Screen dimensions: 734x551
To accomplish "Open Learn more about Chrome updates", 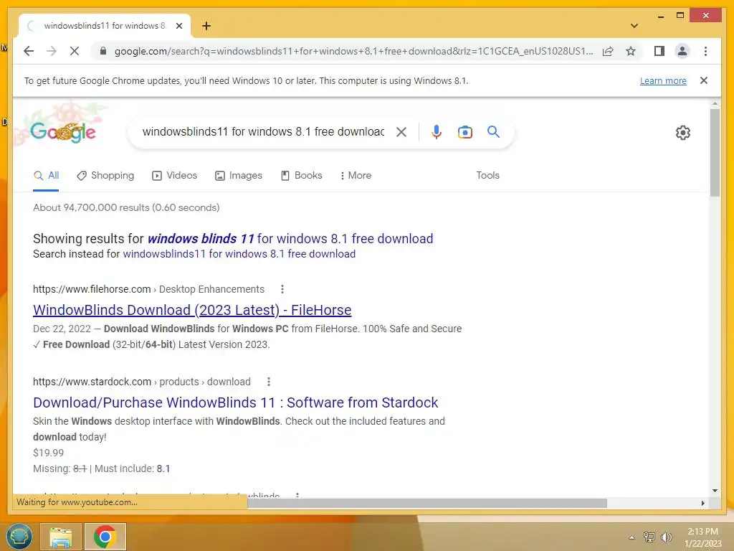I will tap(663, 80).
